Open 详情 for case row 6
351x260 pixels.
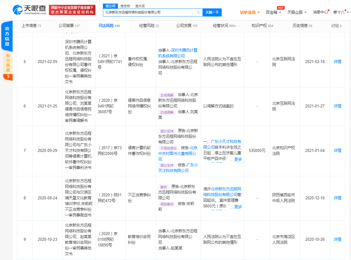(x=337, y=106)
